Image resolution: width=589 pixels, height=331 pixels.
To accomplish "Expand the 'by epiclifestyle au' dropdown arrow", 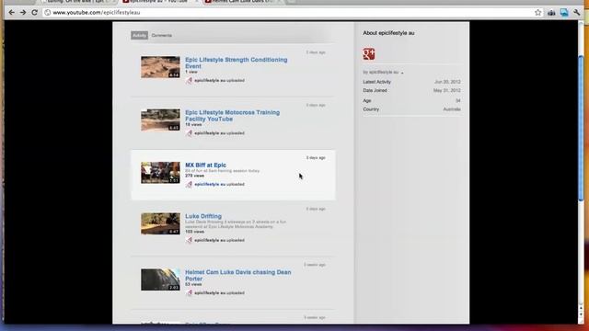I will (402, 73).
